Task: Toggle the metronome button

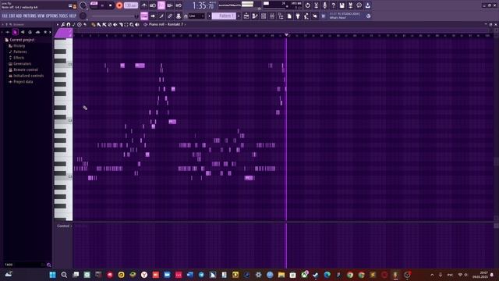Action: point(144,5)
